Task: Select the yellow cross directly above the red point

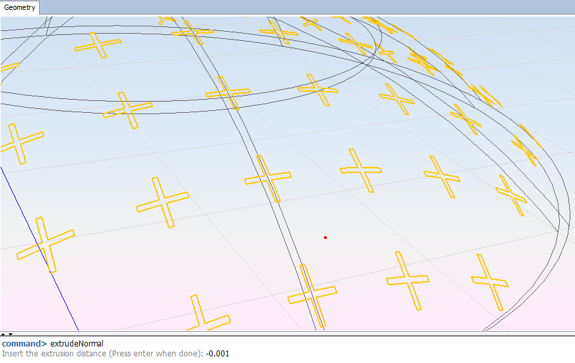Action: [360, 170]
